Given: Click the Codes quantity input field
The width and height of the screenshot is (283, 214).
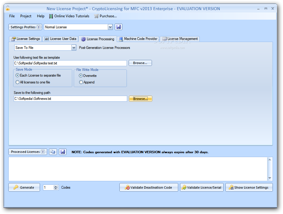Looking at the screenshot, I should click(x=48, y=187).
